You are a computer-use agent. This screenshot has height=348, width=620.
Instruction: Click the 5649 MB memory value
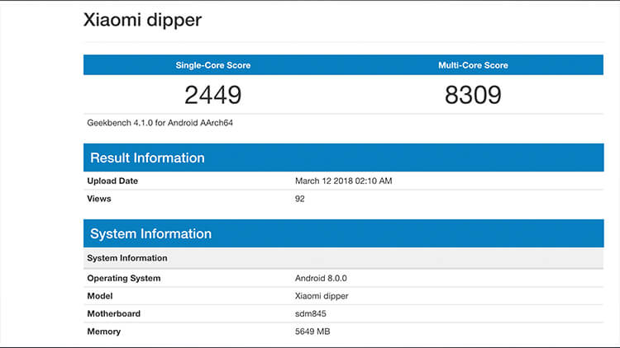[x=312, y=332]
